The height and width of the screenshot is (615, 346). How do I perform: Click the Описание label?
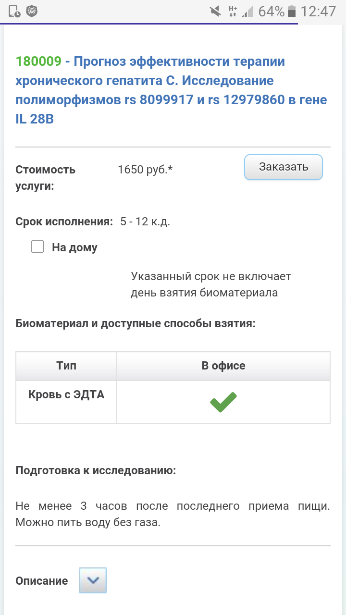[x=42, y=581]
